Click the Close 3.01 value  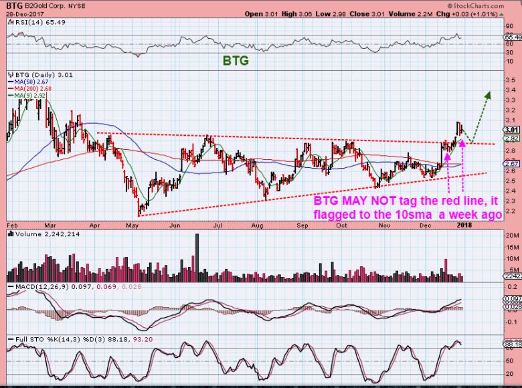pos(367,14)
